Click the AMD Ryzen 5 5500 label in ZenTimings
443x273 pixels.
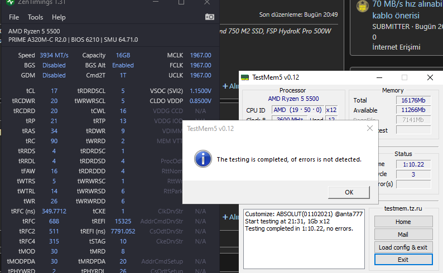click(x=34, y=31)
